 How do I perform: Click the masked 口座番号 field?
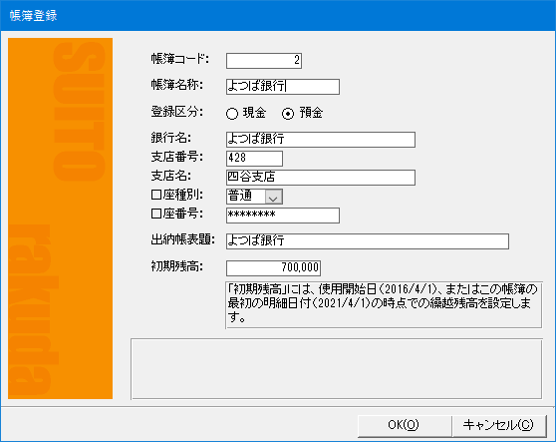pos(283,216)
